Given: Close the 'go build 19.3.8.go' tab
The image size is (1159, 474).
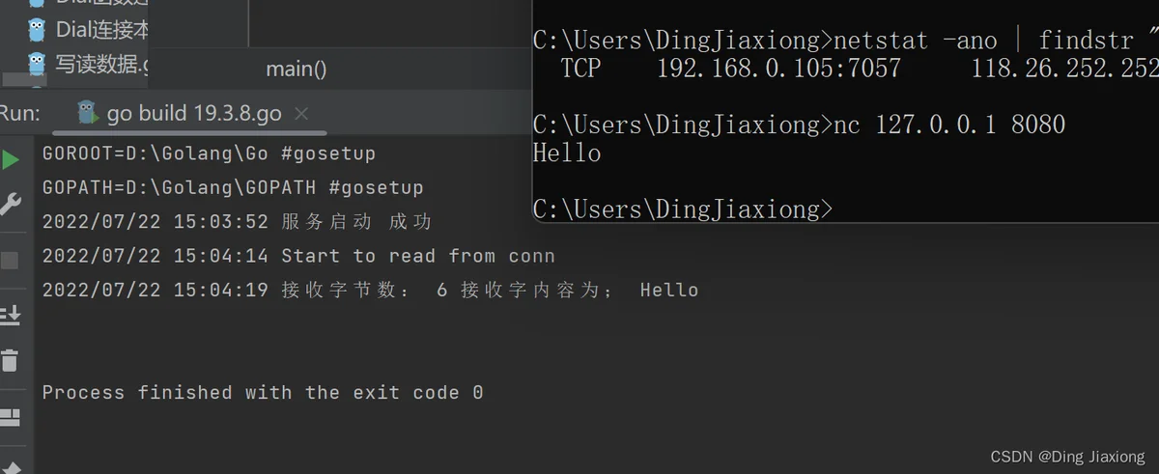Looking at the screenshot, I should [301, 114].
